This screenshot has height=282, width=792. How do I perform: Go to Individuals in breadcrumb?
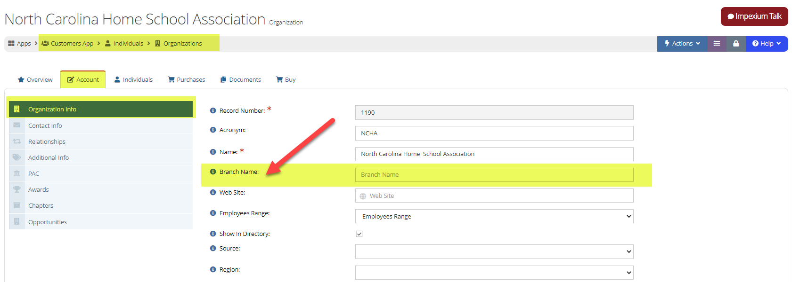click(128, 43)
